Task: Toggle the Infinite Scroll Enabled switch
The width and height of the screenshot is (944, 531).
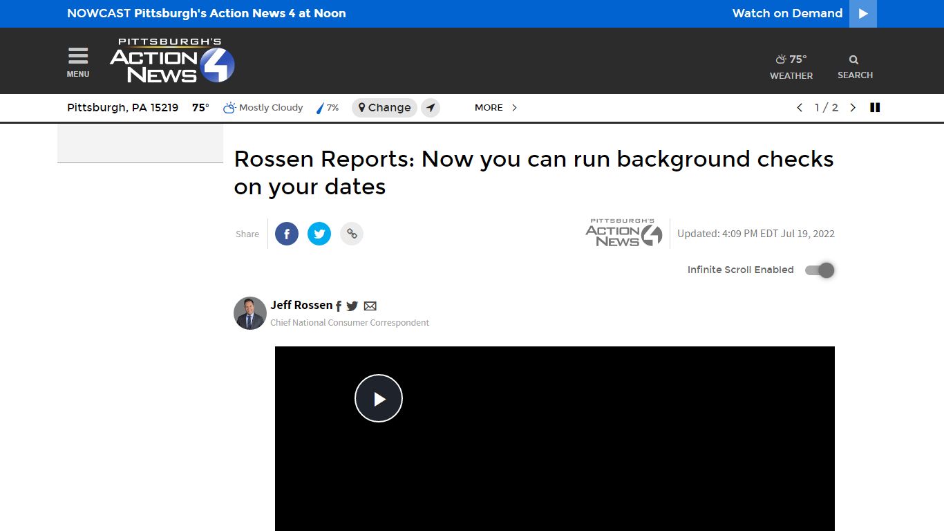Action: (820, 270)
